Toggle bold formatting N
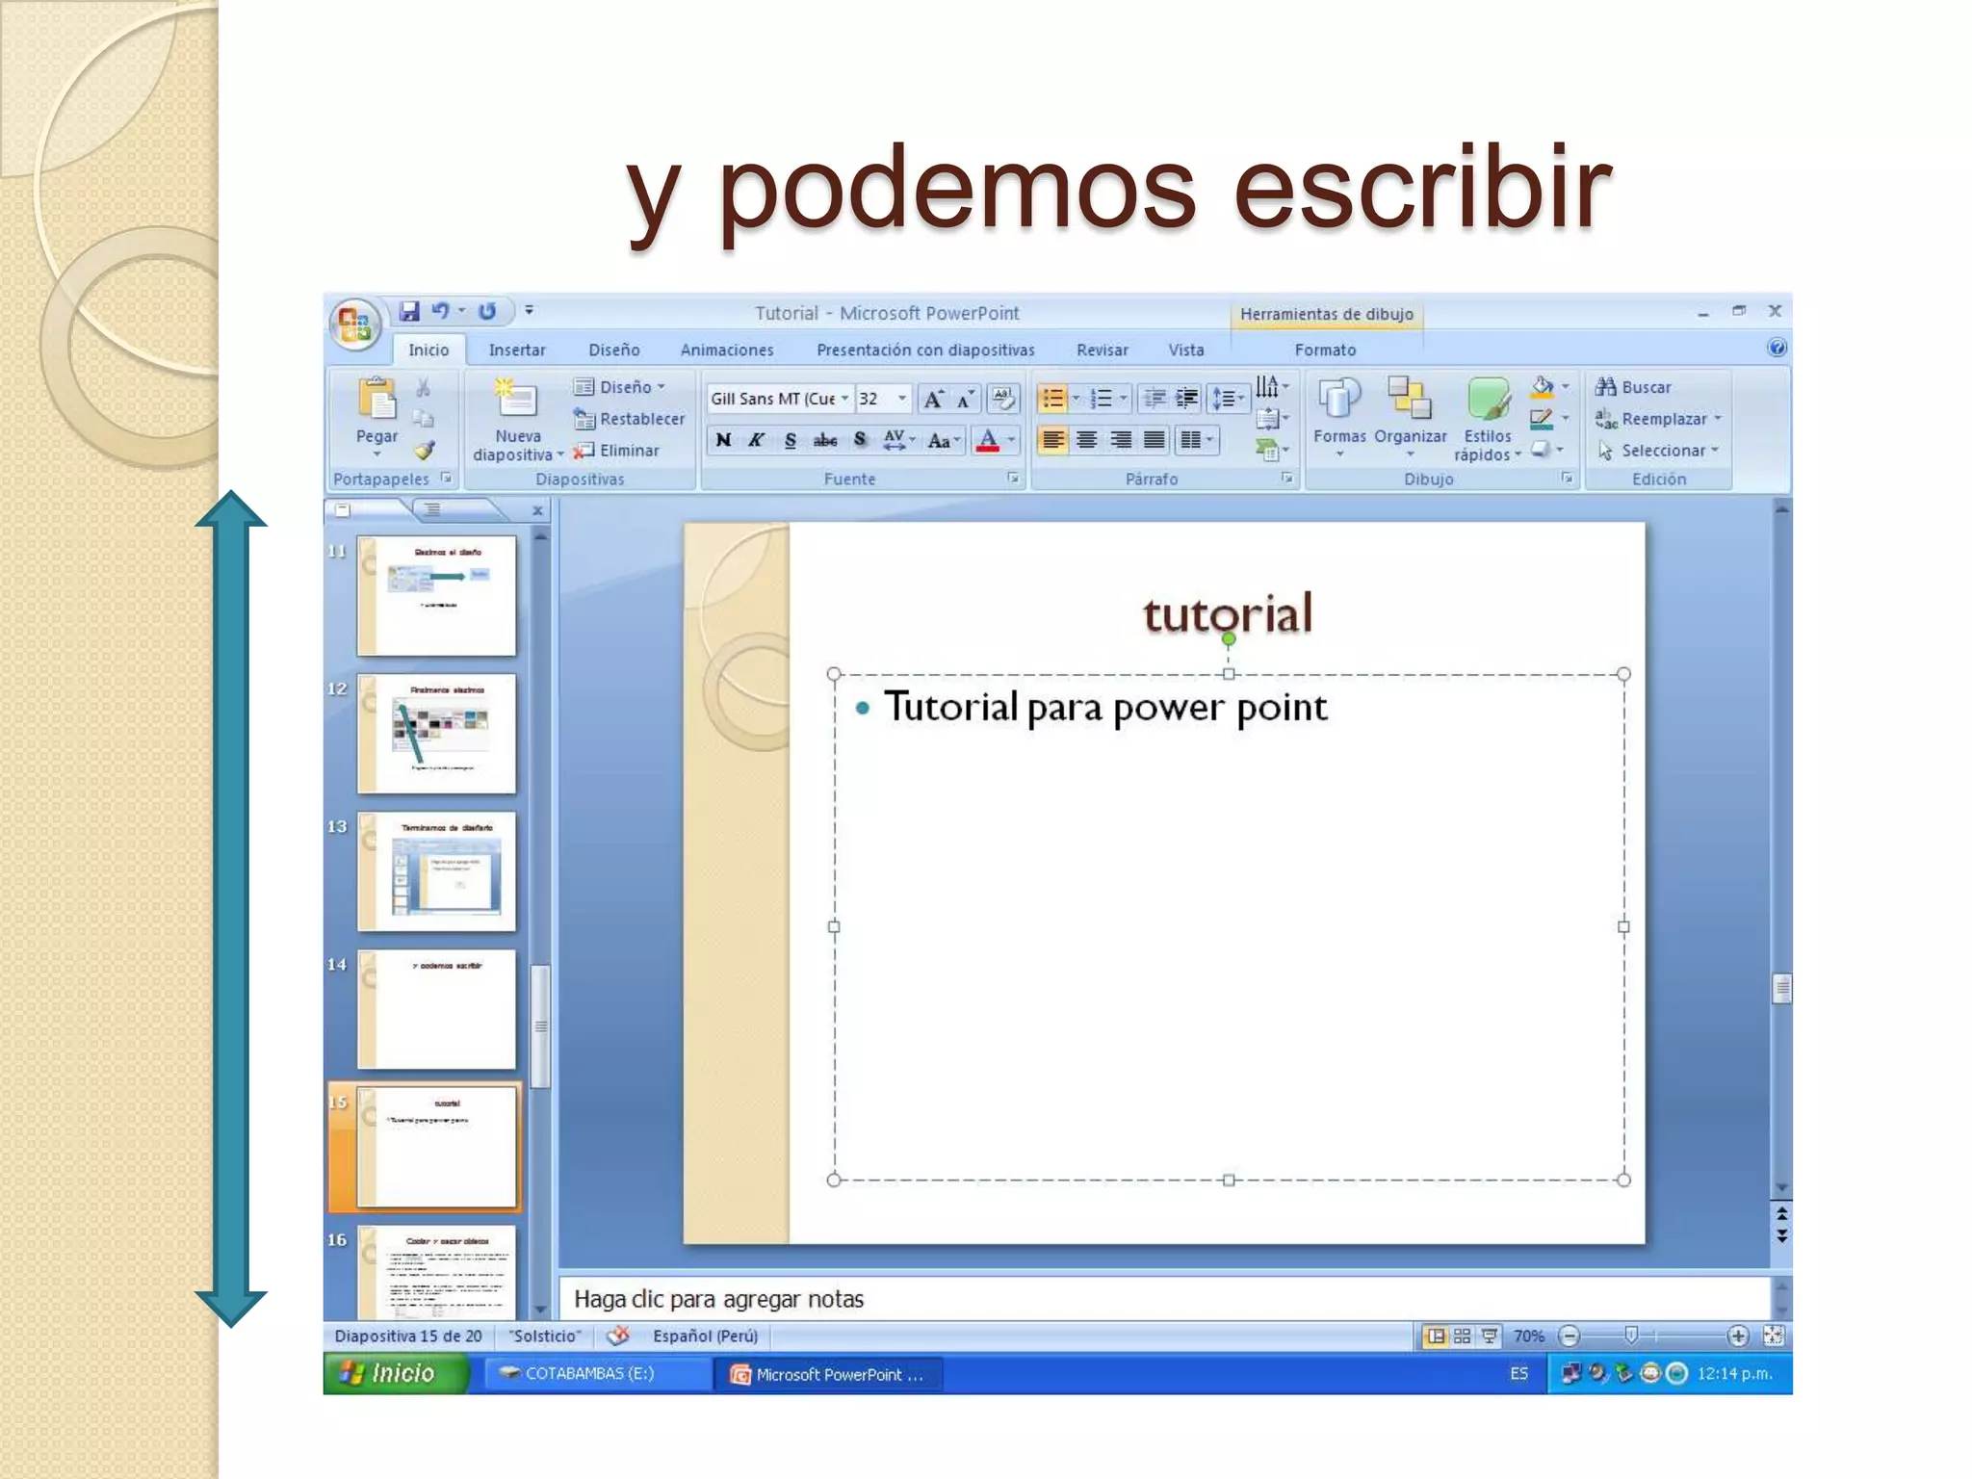The width and height of the screenshot is (1972, 1479). click(x=723, y=441)
